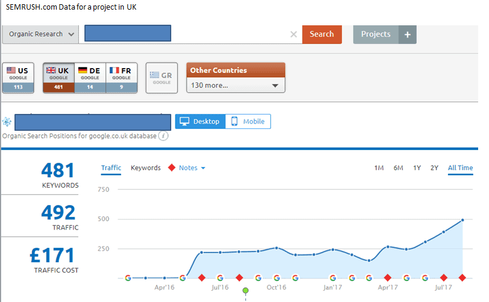This screenshot has height=302, width=489.
Task: Toggle the Desktop view
Action: [200, 122]
